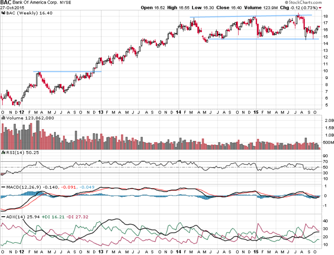Viewport: 334px width, 255px height.
Task: Click the 'Volume 123.9M' header value
Action: tap(261, 8)
